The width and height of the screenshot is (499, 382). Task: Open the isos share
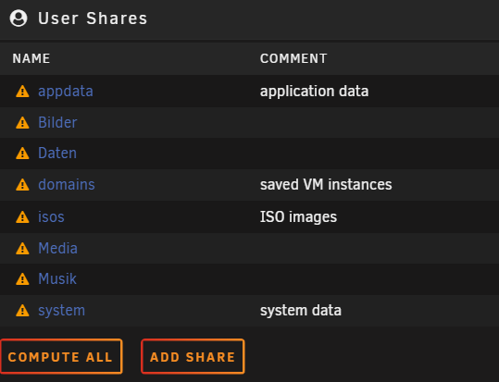[x=51, y=217]
